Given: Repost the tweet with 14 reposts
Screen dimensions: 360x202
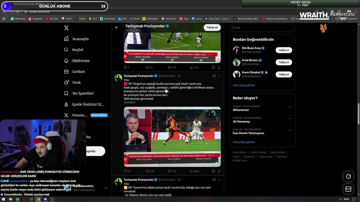Looking at the screenshot, I should [x=149, y=67].
